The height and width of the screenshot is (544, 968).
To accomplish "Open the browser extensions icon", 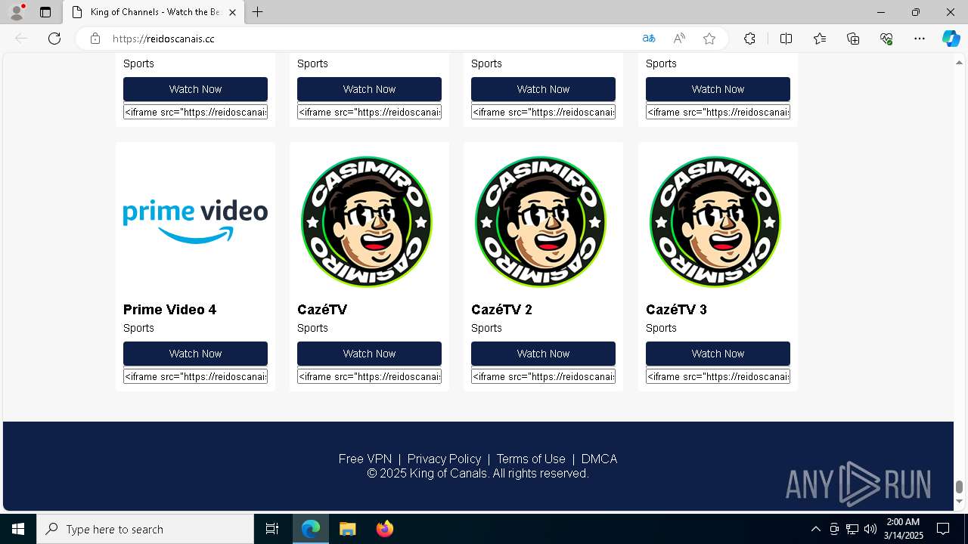I will point(749,39).
